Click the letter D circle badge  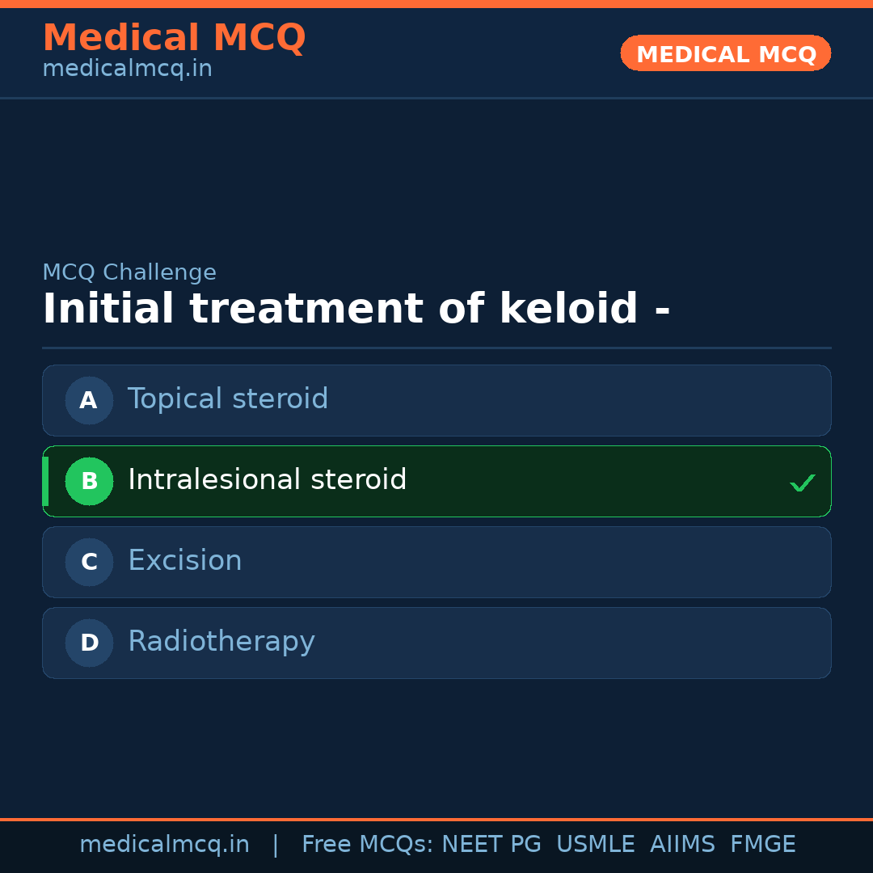click(x=89, y=643)
